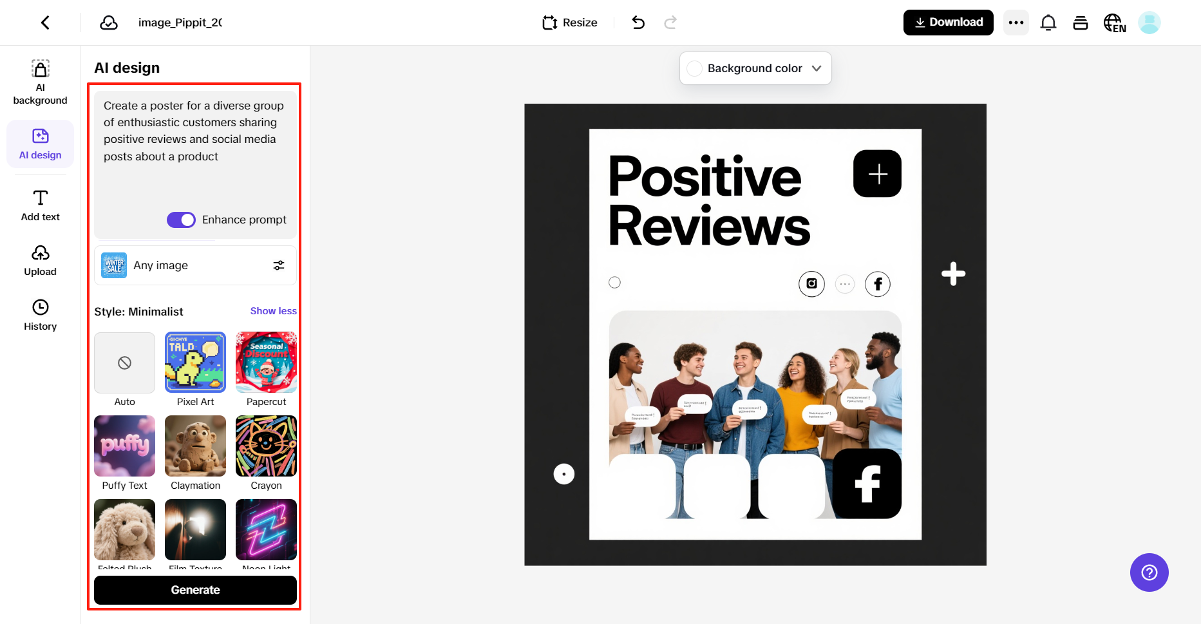Open the Upload panel
This screenshot has height=624, width=1201.
[x=41, y=261]
